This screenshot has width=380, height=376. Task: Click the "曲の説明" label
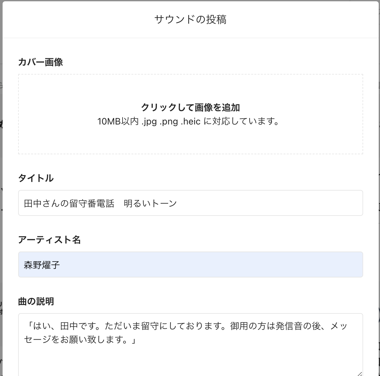tap(36, 301)
